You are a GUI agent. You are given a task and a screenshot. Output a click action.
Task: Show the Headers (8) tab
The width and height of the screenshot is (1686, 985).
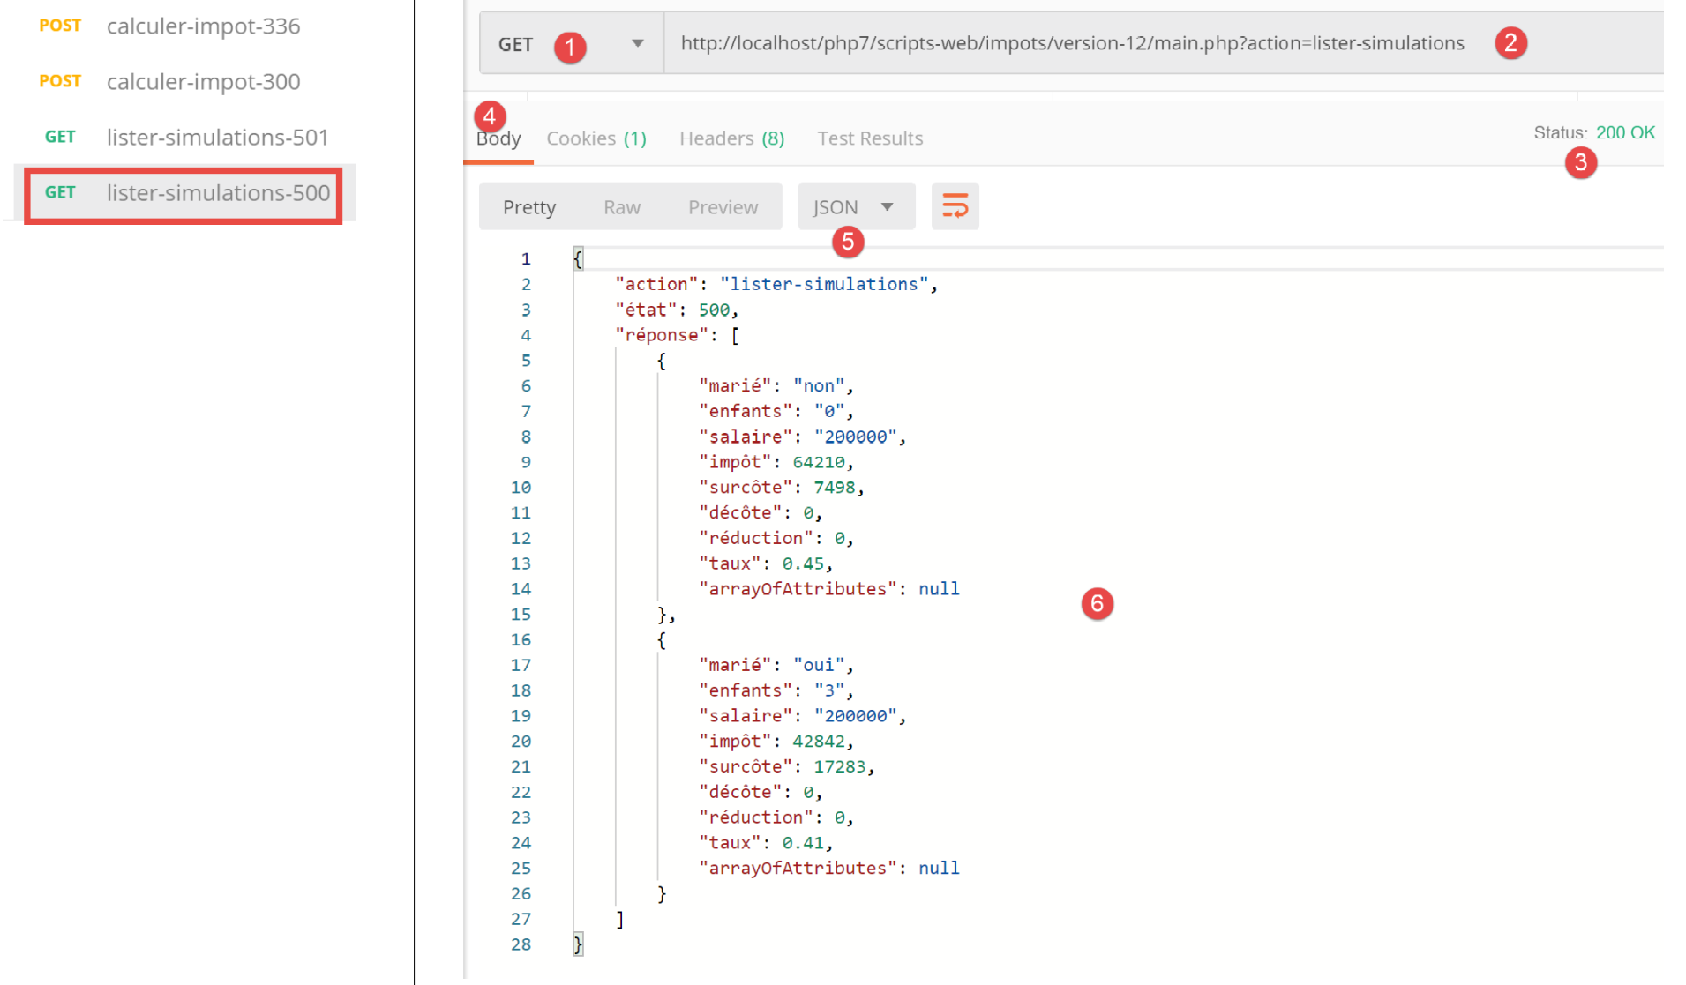[x=731, y=138]
